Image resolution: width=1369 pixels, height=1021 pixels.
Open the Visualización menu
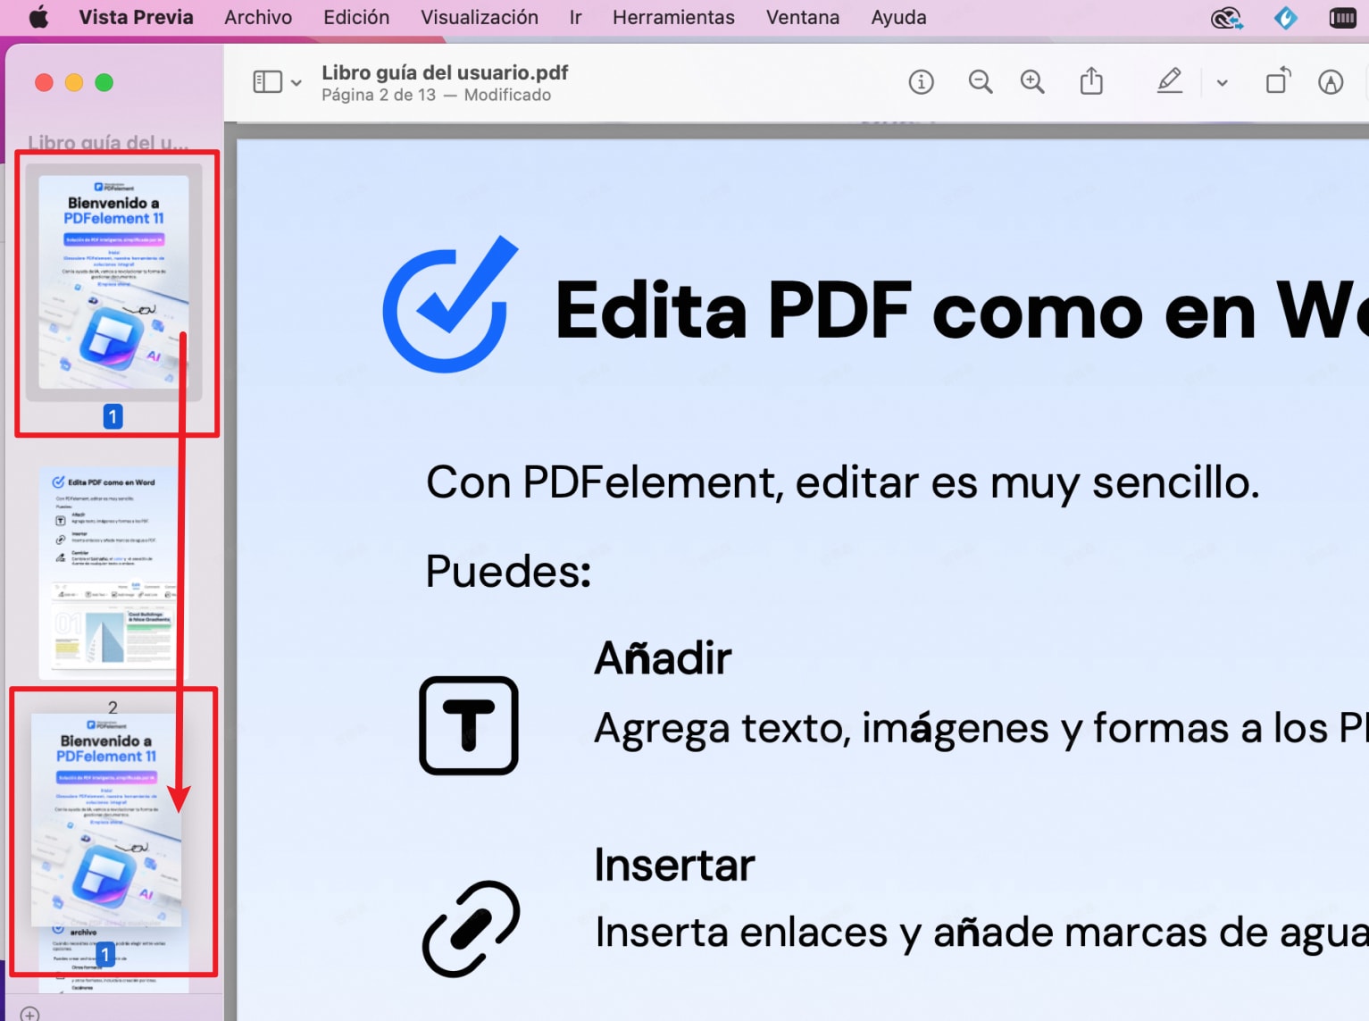479,17
